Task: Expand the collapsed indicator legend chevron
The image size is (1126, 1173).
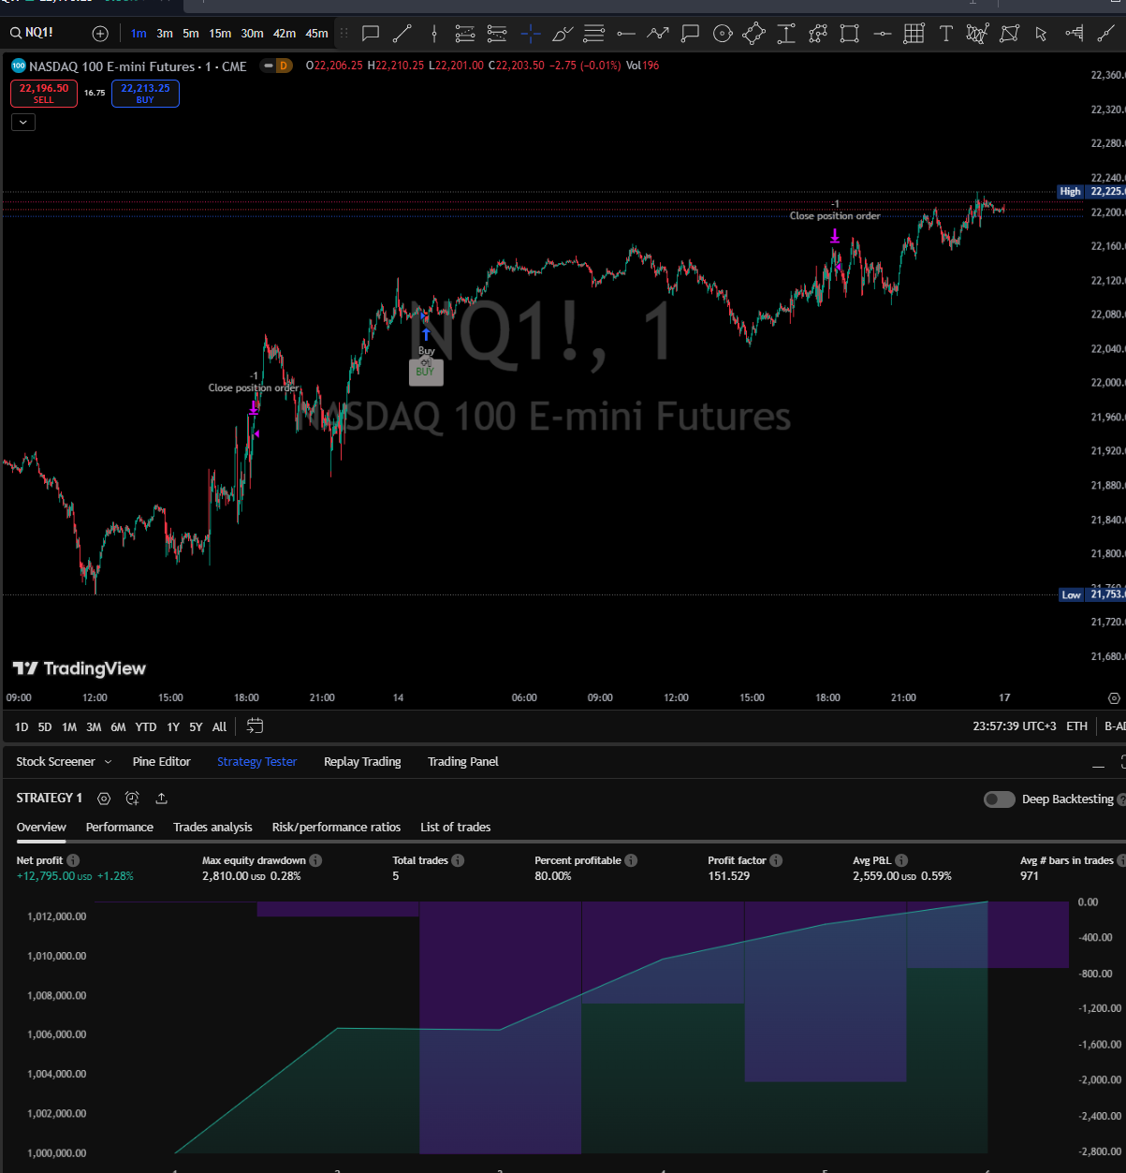Action: click(23, 122)
